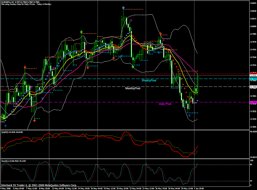
Task: Select the WeeklyPivot label
Action: click(149, 81)
